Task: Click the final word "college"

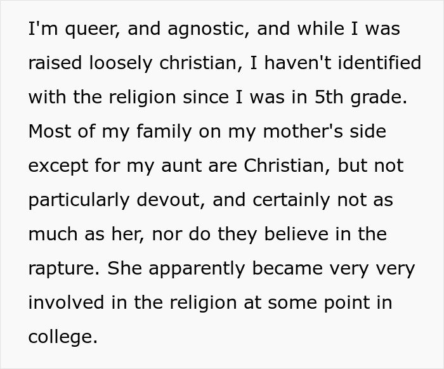Action: tap(61, 337)
